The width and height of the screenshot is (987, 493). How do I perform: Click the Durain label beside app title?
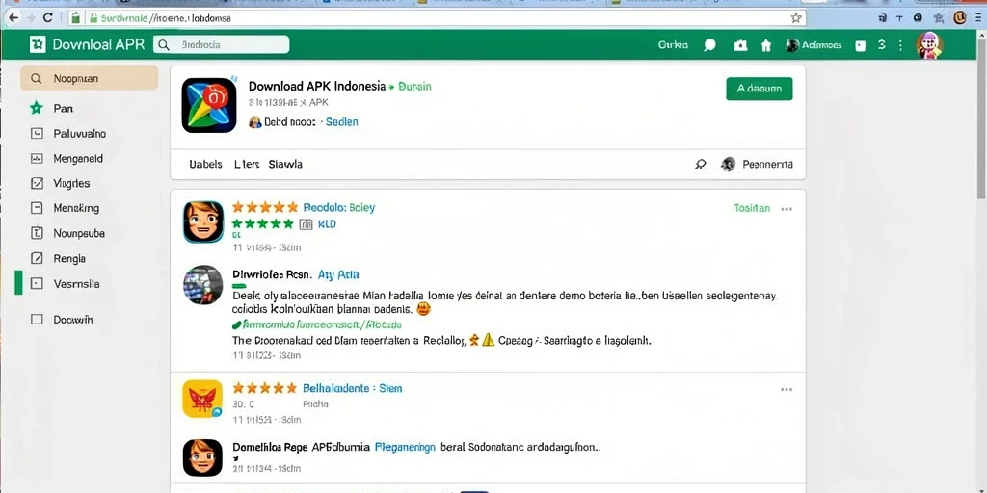pos(414,86)
